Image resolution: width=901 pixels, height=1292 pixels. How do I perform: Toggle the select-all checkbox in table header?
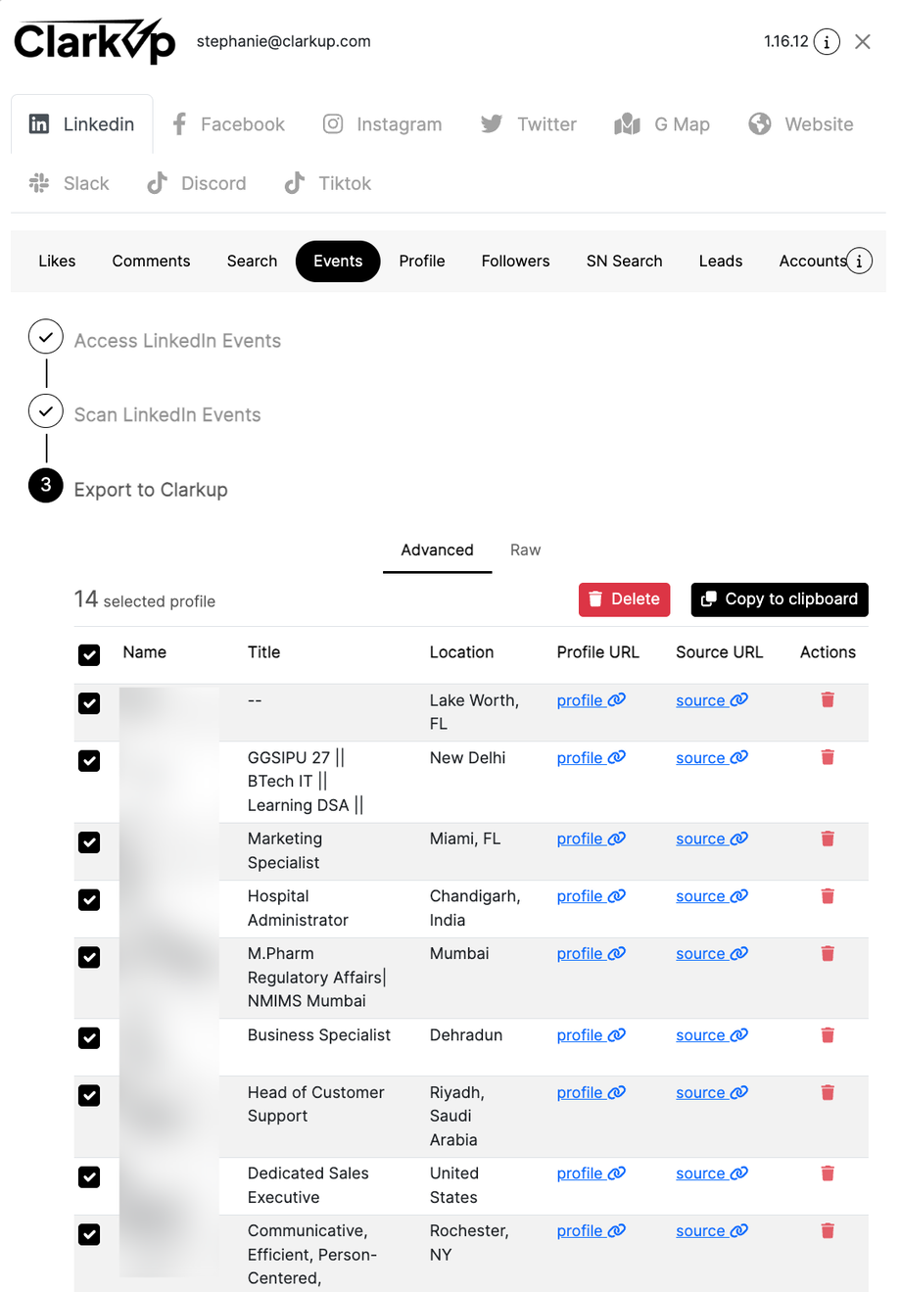pyautogui.click(x=89, y=654)
